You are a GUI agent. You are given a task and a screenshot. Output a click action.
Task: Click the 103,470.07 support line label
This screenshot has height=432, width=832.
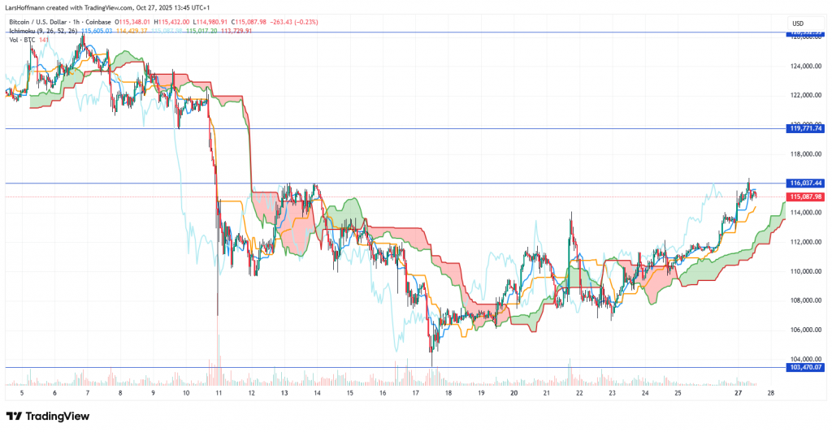806,368
